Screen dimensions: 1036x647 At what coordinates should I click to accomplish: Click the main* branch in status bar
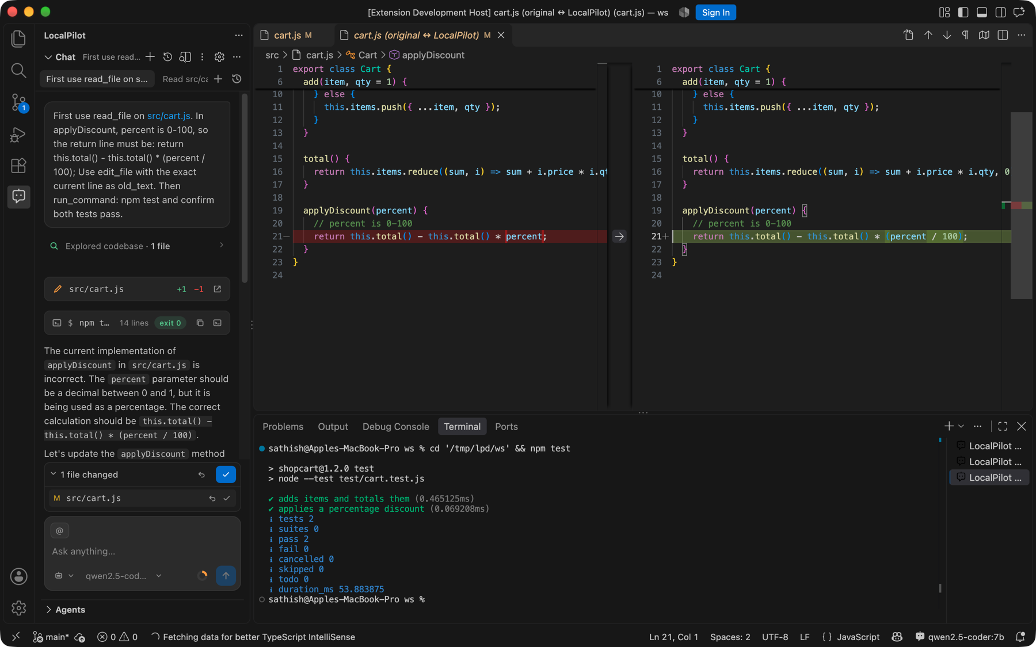[51, 637]
